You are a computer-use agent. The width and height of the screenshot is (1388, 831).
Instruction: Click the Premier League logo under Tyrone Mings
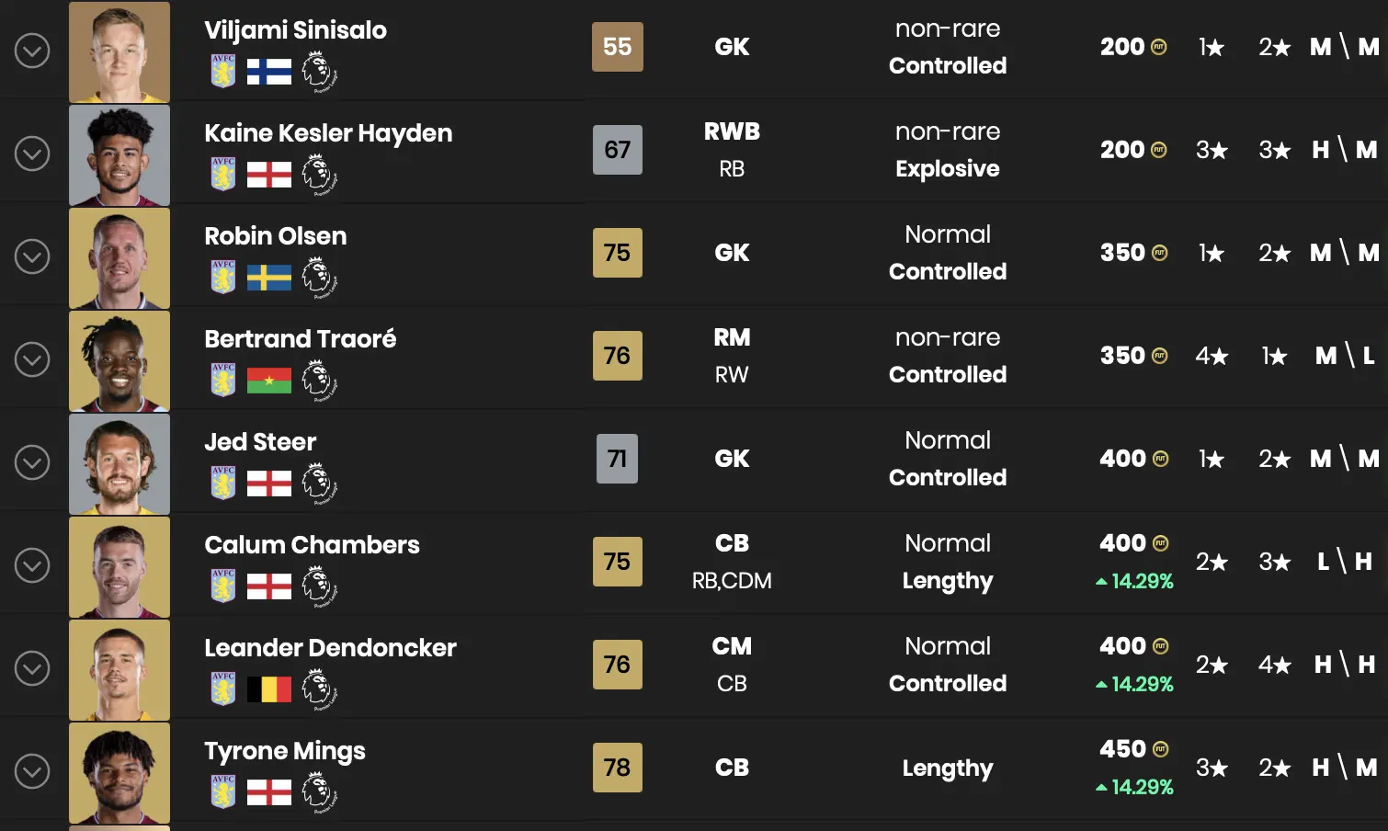pyautogui.click(x=319, y=792)
